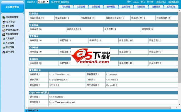Image resolution: width=181 pixels, height=112 pixels.
Task: Click the vertical scrollbar down arrow
Action: point(180,105)
